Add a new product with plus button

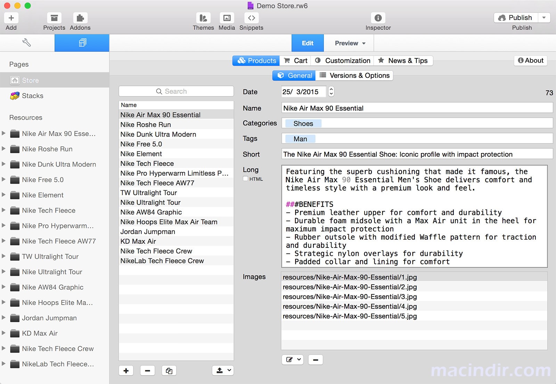126,371
